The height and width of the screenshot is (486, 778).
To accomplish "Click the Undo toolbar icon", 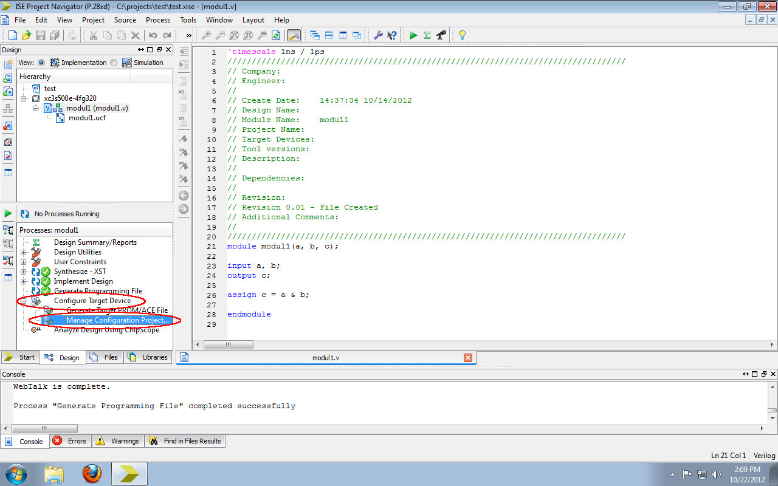I will pos(153,35).
